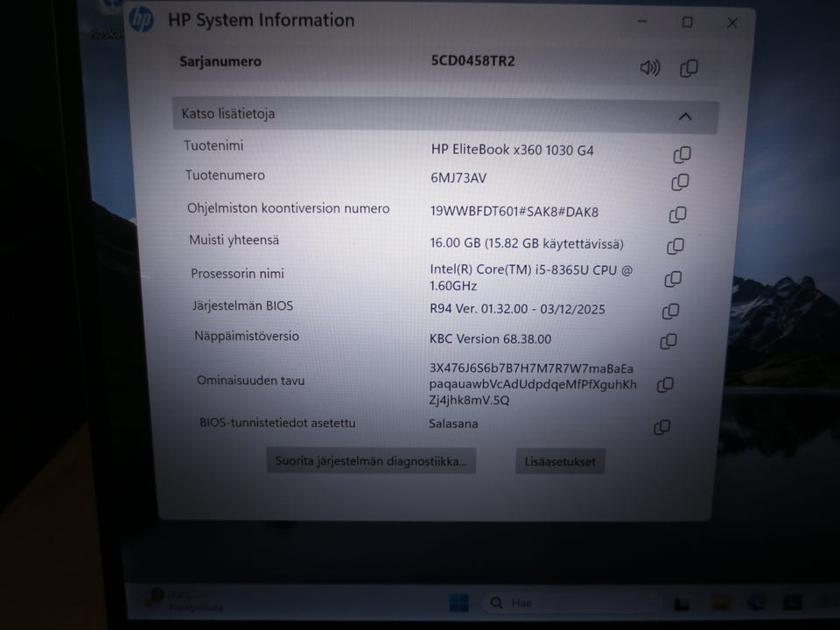Screen dimensions: 840x630
Task: Open the weather widget in taskbar
Action: point(185,600)
